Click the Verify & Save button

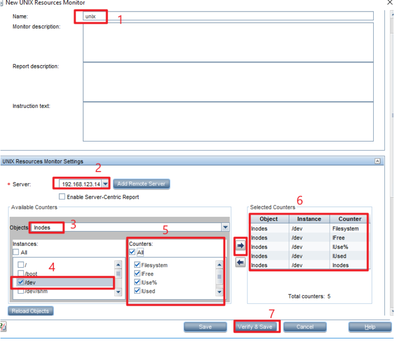click(x=256, y=326)
